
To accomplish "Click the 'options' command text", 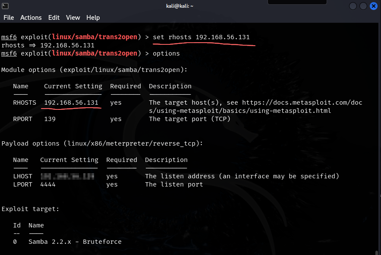I will pos(166,53).
